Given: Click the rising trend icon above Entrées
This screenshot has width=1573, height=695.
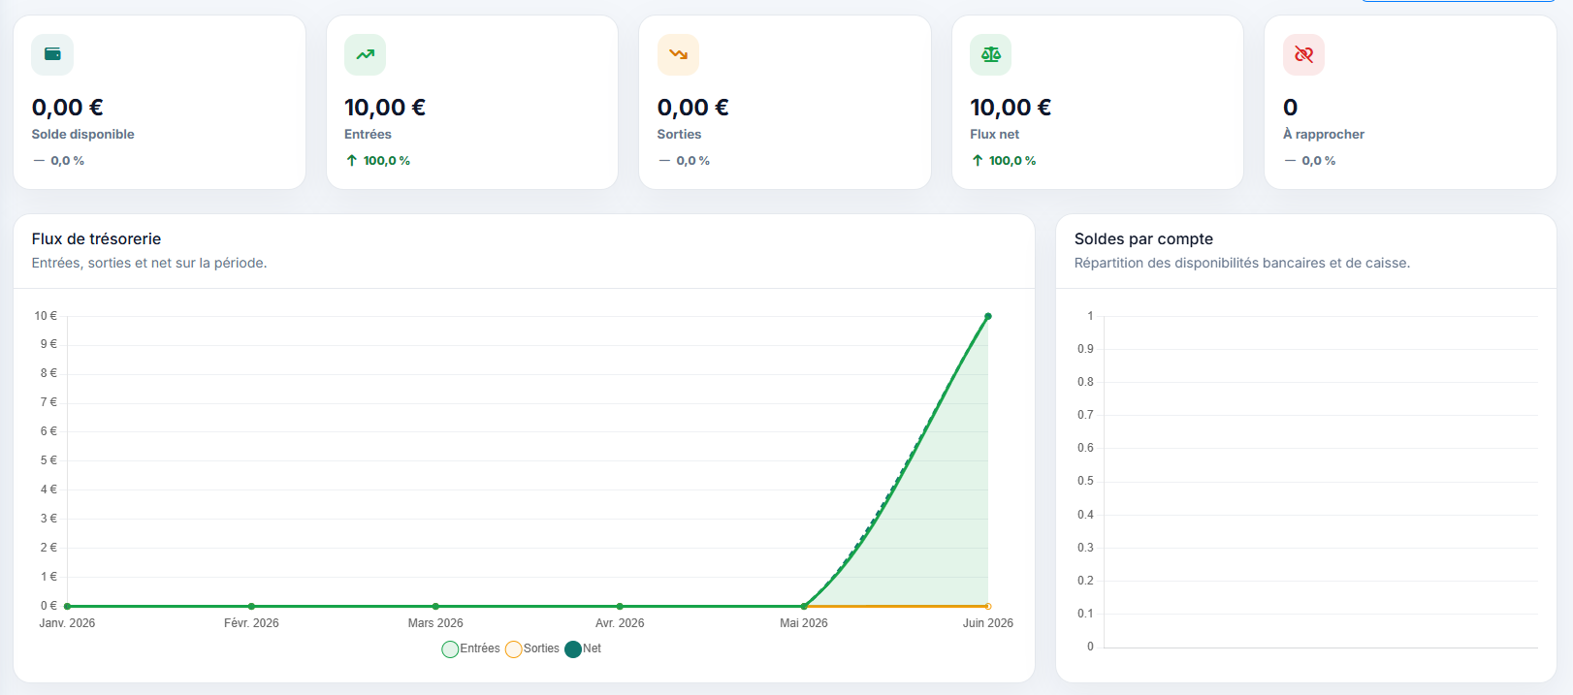Looking at the screenshot, I should (365, 54).
